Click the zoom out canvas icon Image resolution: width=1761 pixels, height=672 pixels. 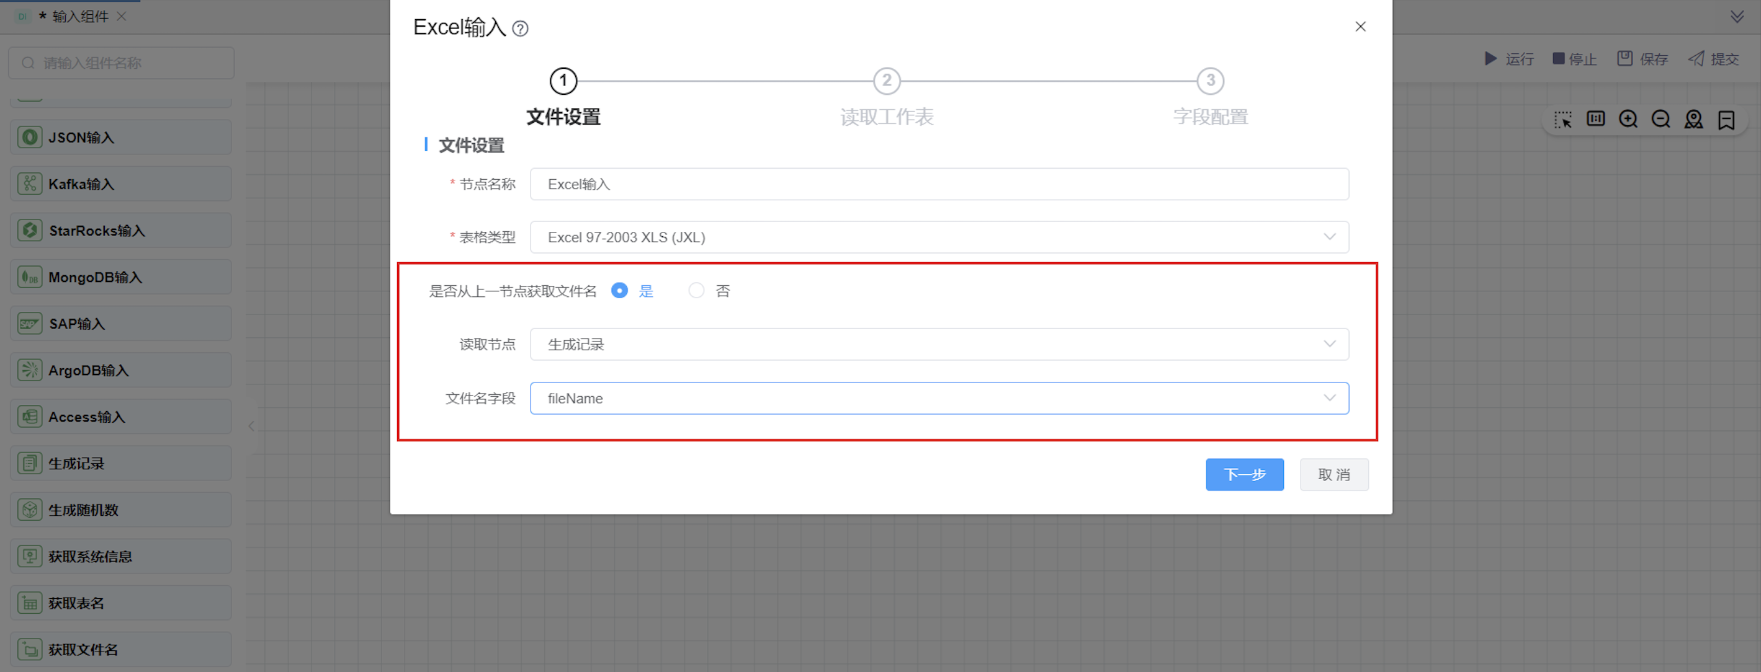tap(1660, 120)
